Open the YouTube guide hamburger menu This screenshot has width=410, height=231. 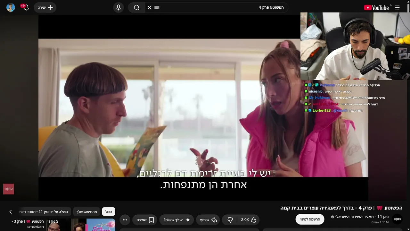click(x=397, y=7)
